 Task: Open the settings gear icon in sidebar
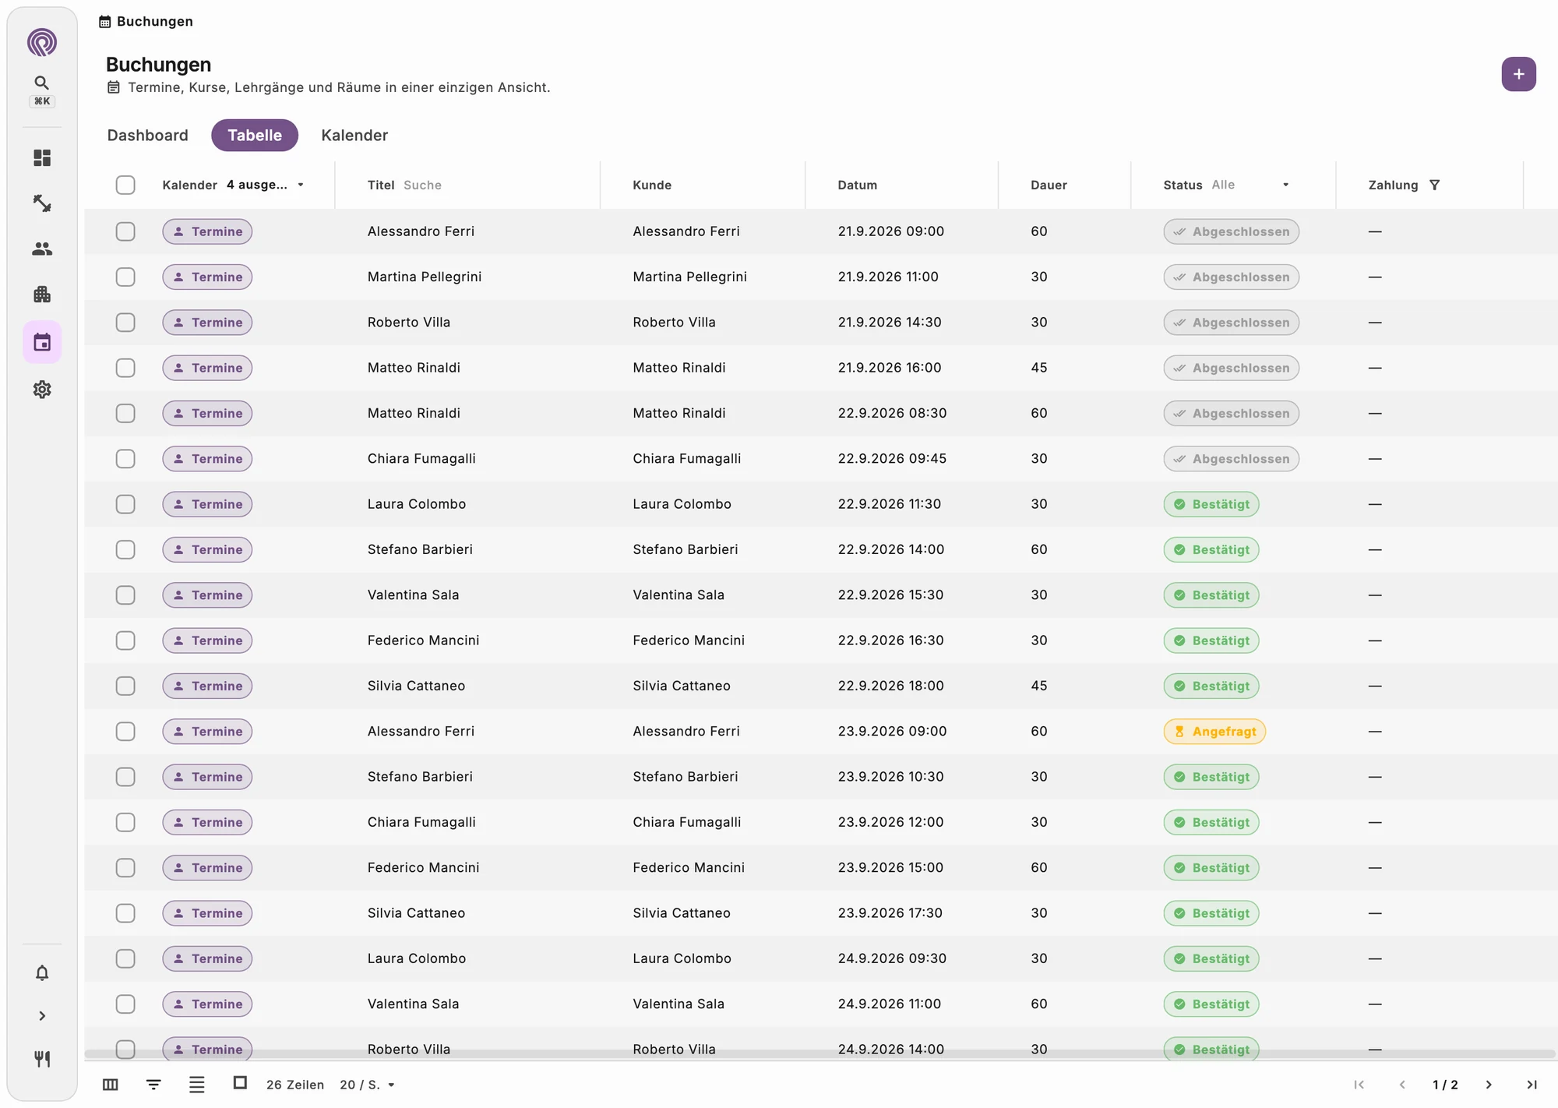[42, 389]
